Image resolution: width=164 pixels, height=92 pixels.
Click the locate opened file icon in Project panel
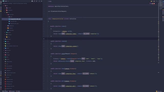click(x=32, y=1)
